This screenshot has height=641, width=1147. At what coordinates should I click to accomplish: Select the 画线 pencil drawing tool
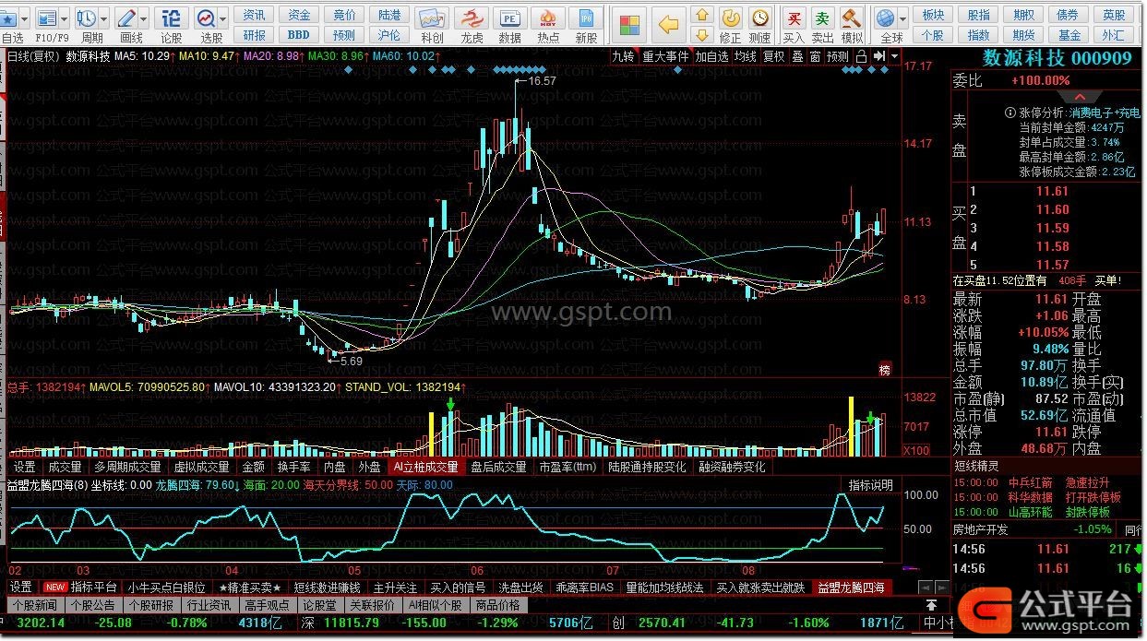(x=126, y=18)
